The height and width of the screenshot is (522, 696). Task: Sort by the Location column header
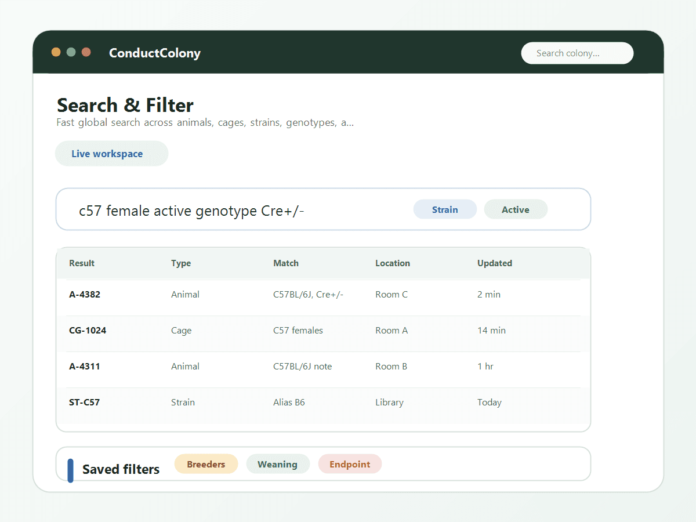click(393, 263)
